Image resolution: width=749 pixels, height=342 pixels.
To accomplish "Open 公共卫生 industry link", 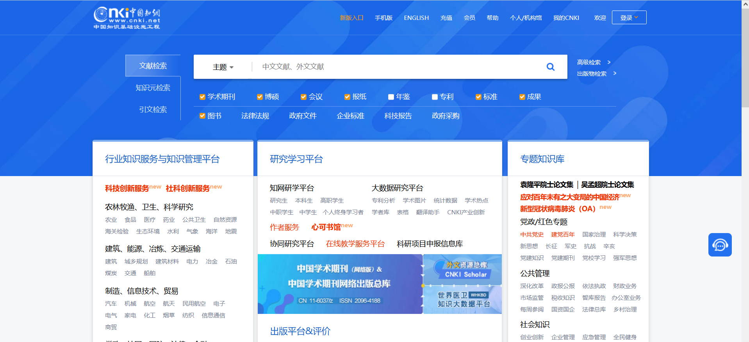I will [194, 220].
